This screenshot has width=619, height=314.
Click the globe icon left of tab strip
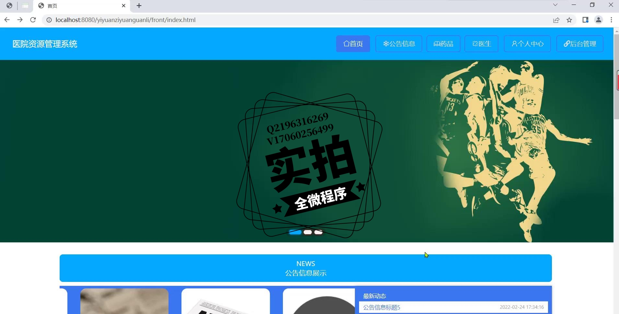click(x=9, y=6)
